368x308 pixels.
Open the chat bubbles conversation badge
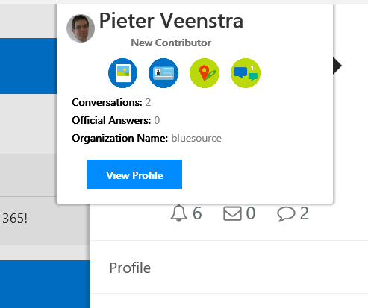point(246,73)
